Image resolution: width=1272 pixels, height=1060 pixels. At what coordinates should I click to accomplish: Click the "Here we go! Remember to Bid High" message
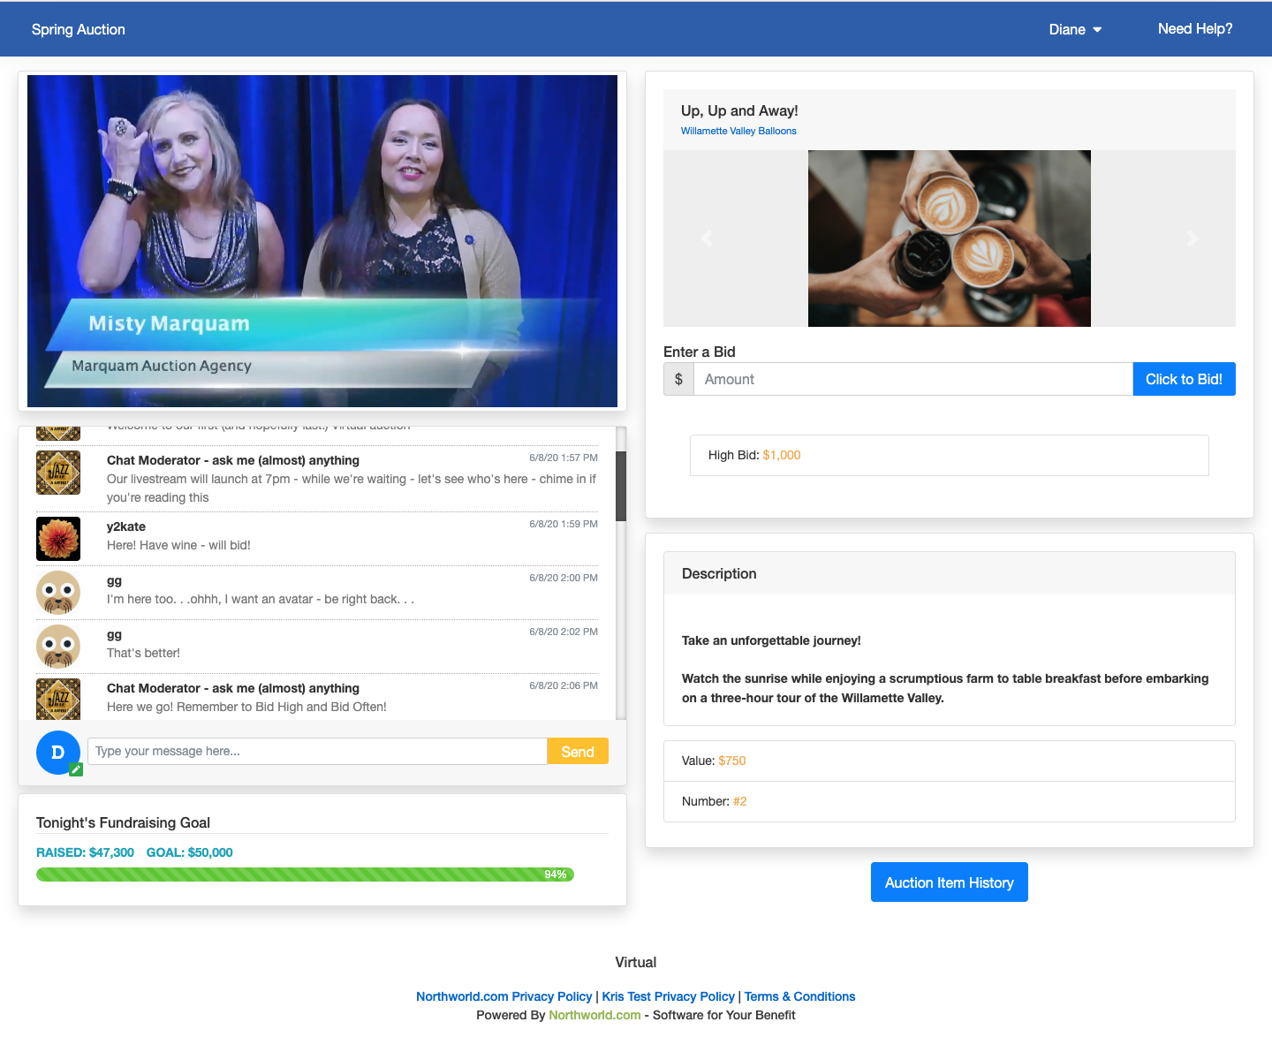coord(246,707)
